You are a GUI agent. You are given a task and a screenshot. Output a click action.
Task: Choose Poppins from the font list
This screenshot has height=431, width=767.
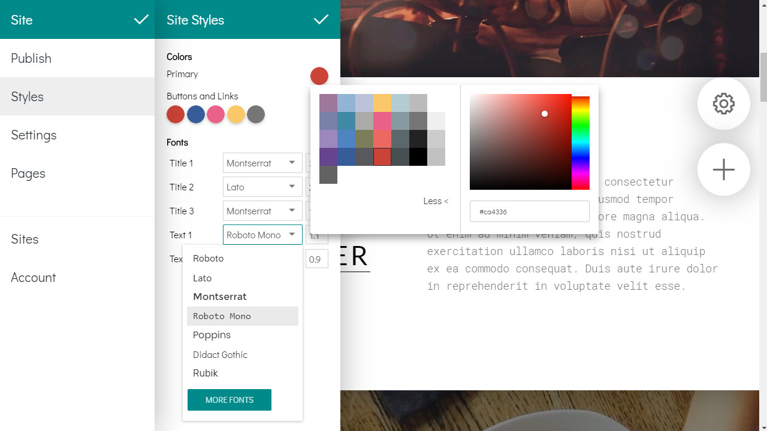pyautogui.click(x=212, y=335)
